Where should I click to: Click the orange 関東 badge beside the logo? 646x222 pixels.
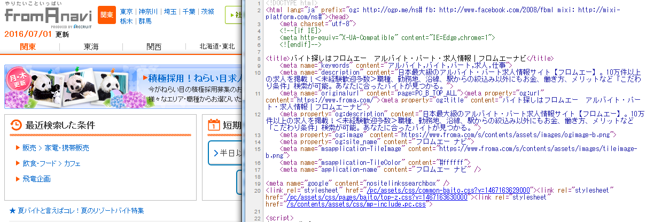click(107, 16)
